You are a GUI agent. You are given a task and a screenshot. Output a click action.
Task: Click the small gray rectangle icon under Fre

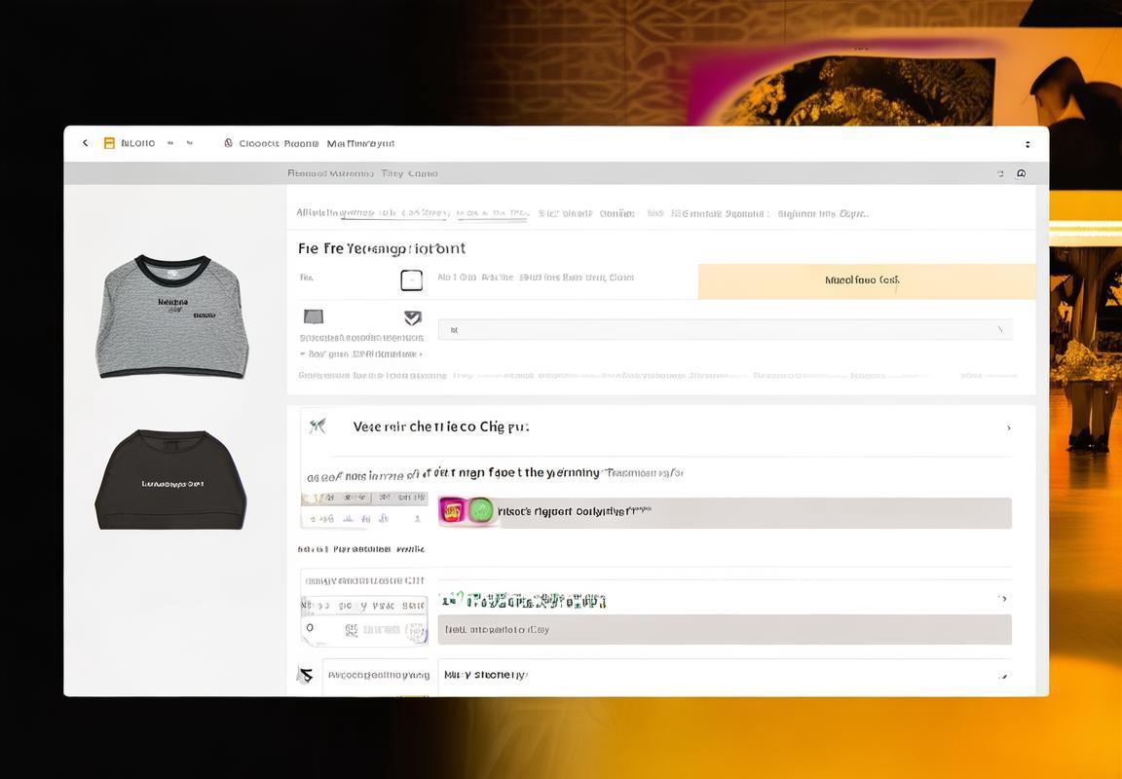click(314, 316)
